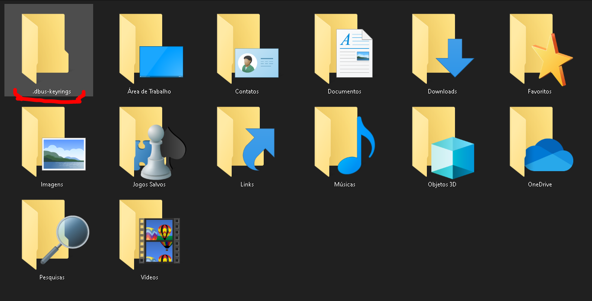Click the "Objetos 3D" name label
592x301 pixels.
[442, 184]
